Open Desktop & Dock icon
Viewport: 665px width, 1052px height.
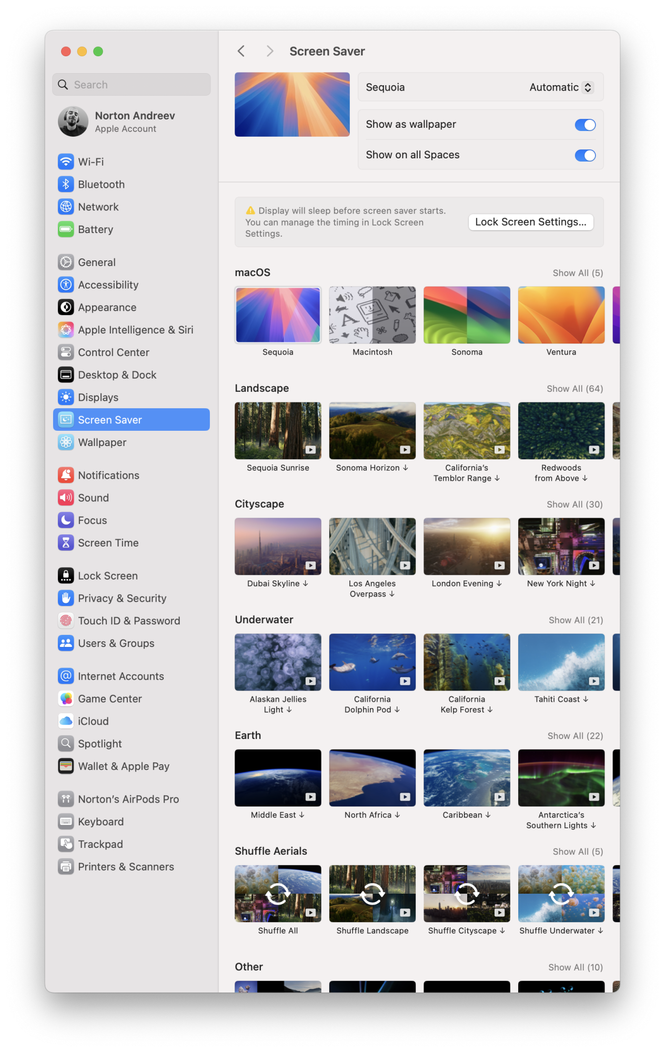click(66, 375)
